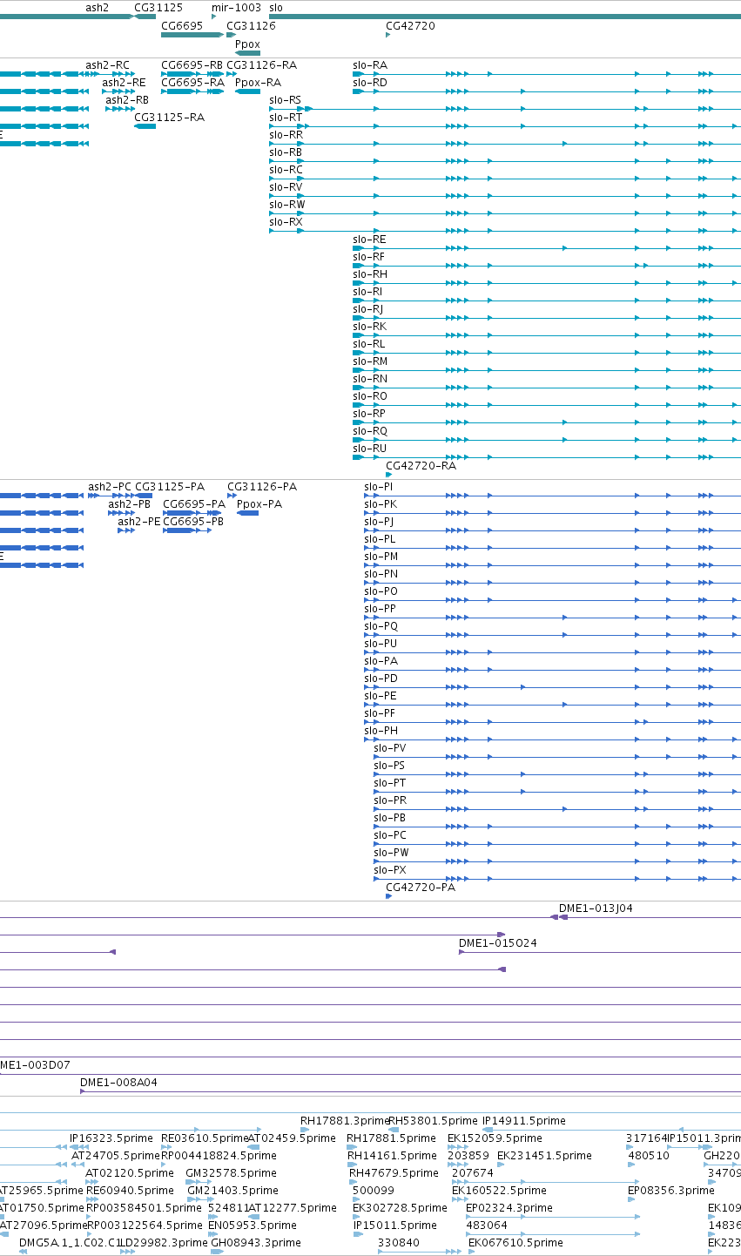Select EST RE03610.5prime
This screenshot has height=1256, width=741.
[x=205, y=1138]
